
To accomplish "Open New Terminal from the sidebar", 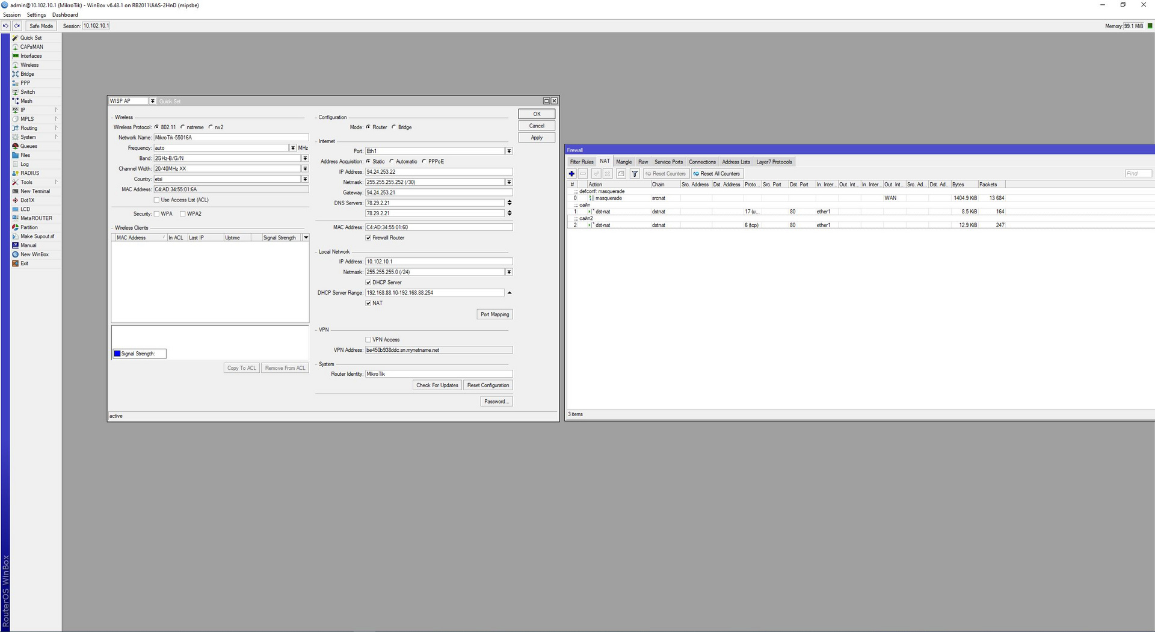I will point(35,191).
